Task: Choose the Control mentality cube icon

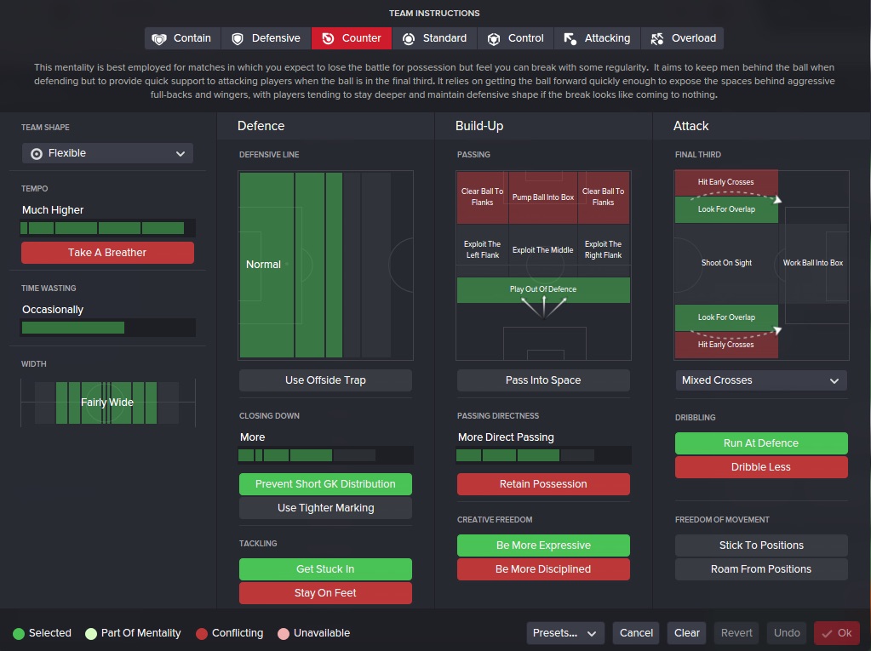Action: (x=494, y=38)
